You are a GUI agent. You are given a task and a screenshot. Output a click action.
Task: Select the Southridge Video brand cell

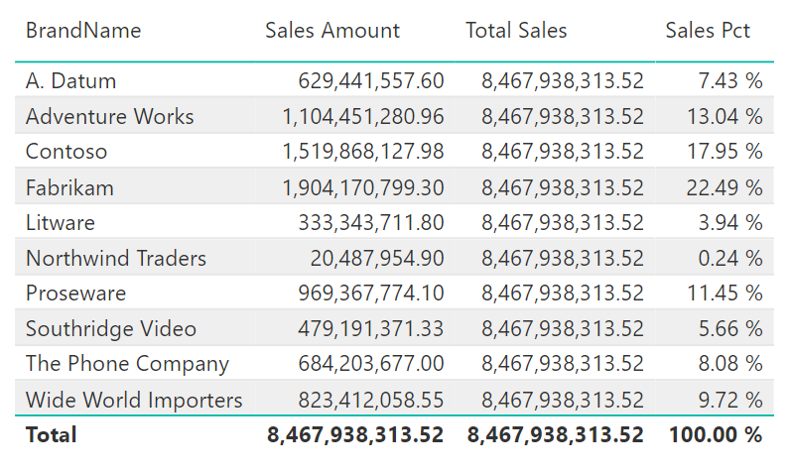[x=111, y=329]
